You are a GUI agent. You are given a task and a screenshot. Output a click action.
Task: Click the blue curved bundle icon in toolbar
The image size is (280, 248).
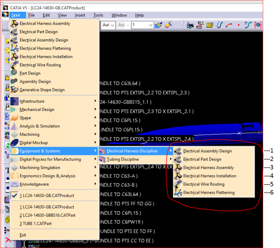219,25
